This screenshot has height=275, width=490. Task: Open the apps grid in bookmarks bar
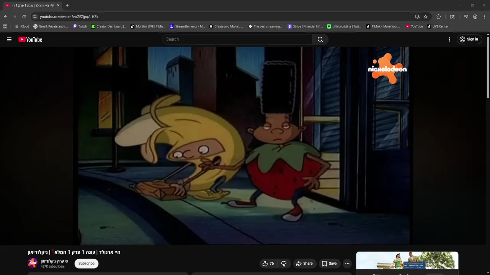[x=5, y=26]
